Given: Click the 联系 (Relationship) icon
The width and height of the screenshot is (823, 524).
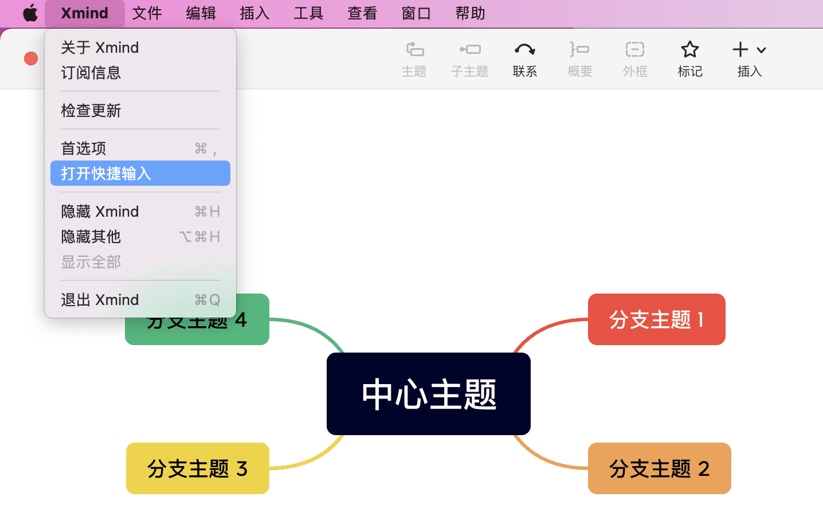Looking at the screenshot, I should tap(524, 57).
